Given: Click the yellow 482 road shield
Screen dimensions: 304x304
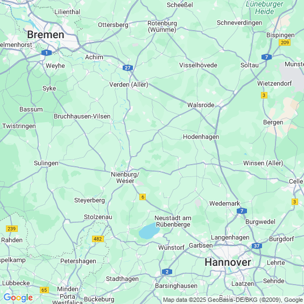Looking at the screenshot, I should pos(98,239).
